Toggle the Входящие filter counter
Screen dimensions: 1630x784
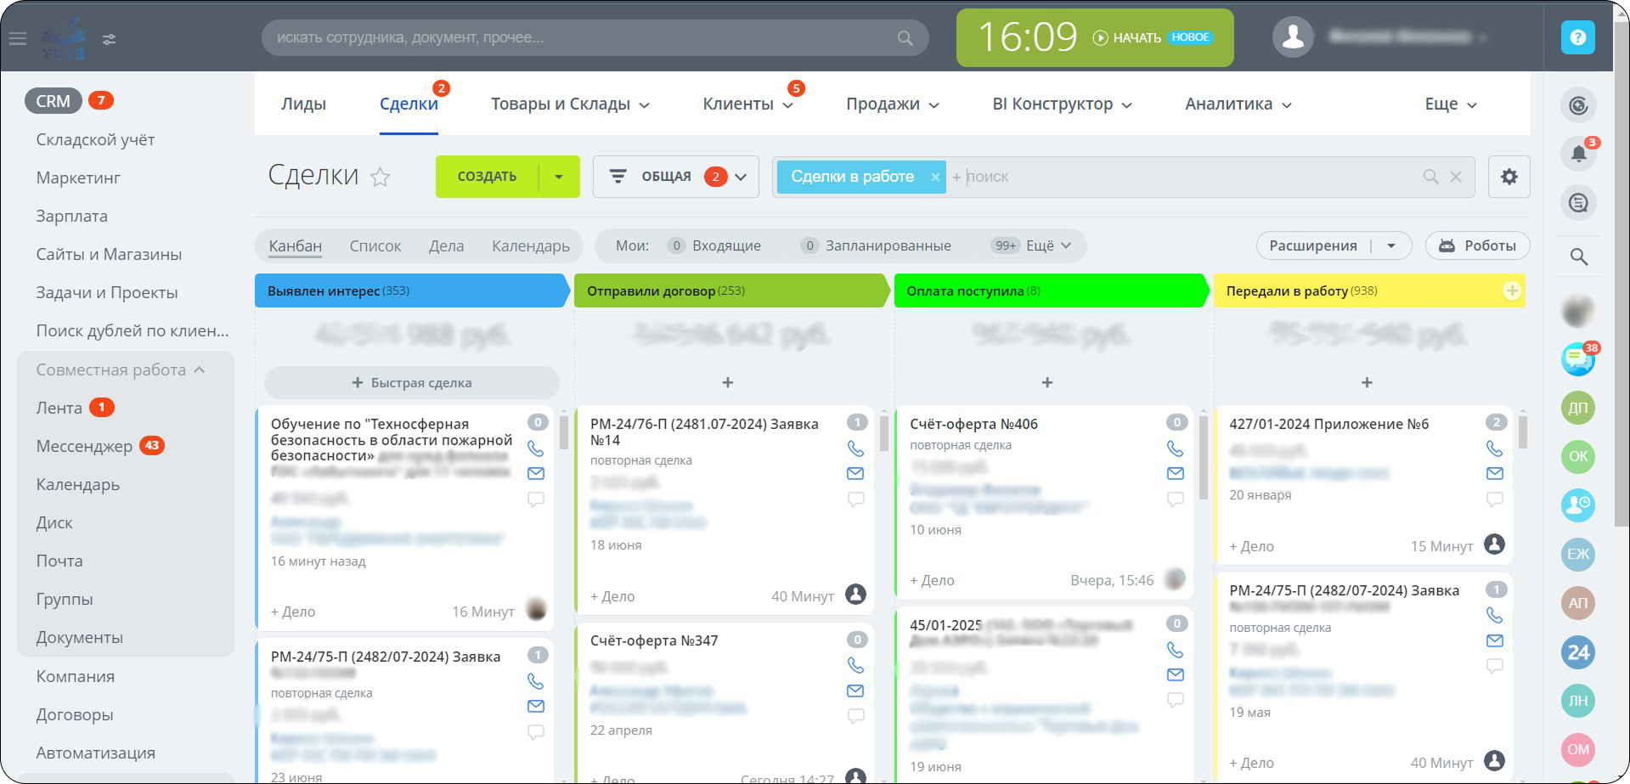(677, 245)
